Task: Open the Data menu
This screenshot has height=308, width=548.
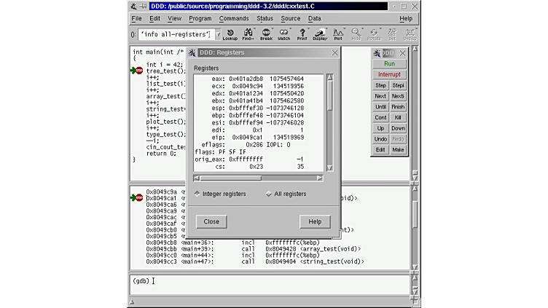Action: pyautogui.click(x=314, y=18)
